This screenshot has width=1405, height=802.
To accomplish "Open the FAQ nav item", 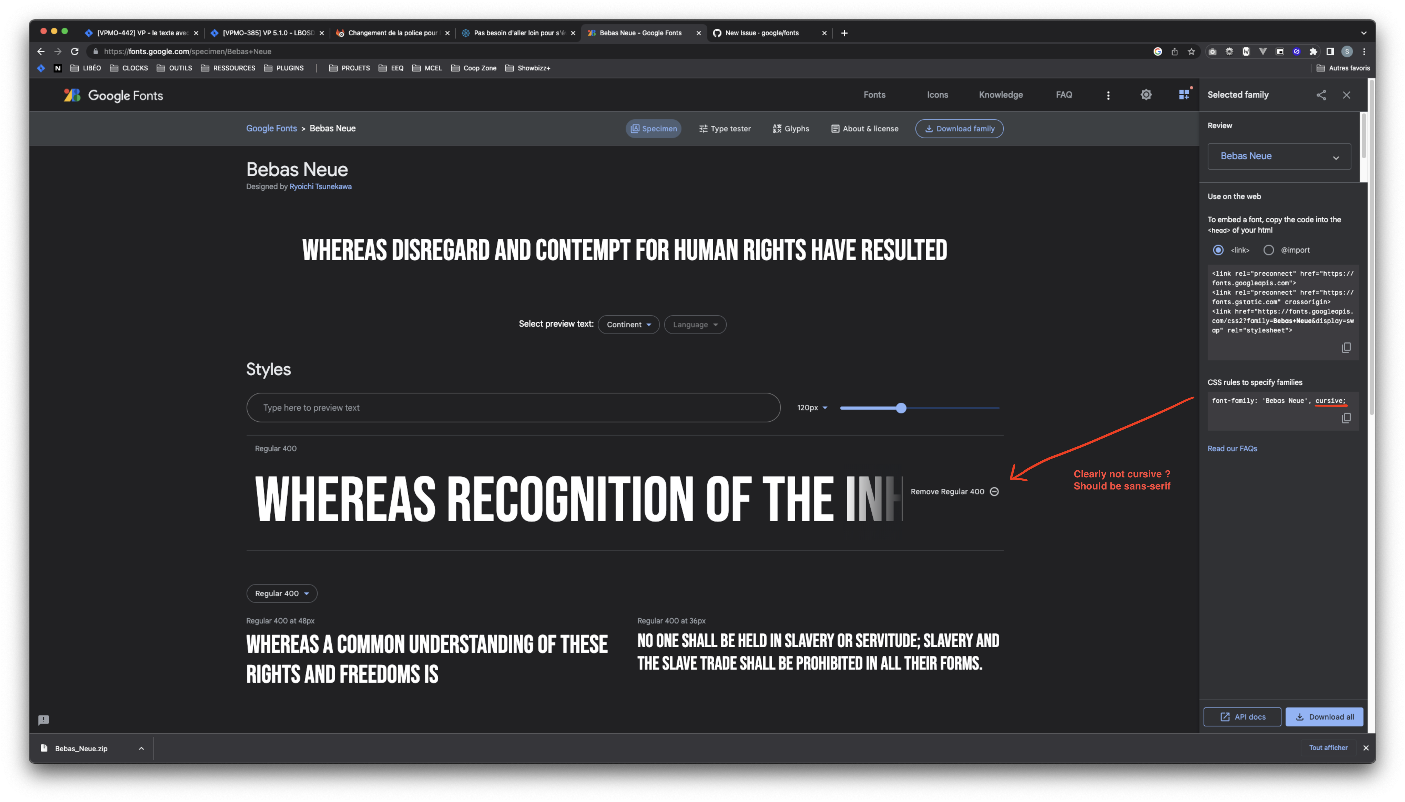I will tap(1064, 95).
